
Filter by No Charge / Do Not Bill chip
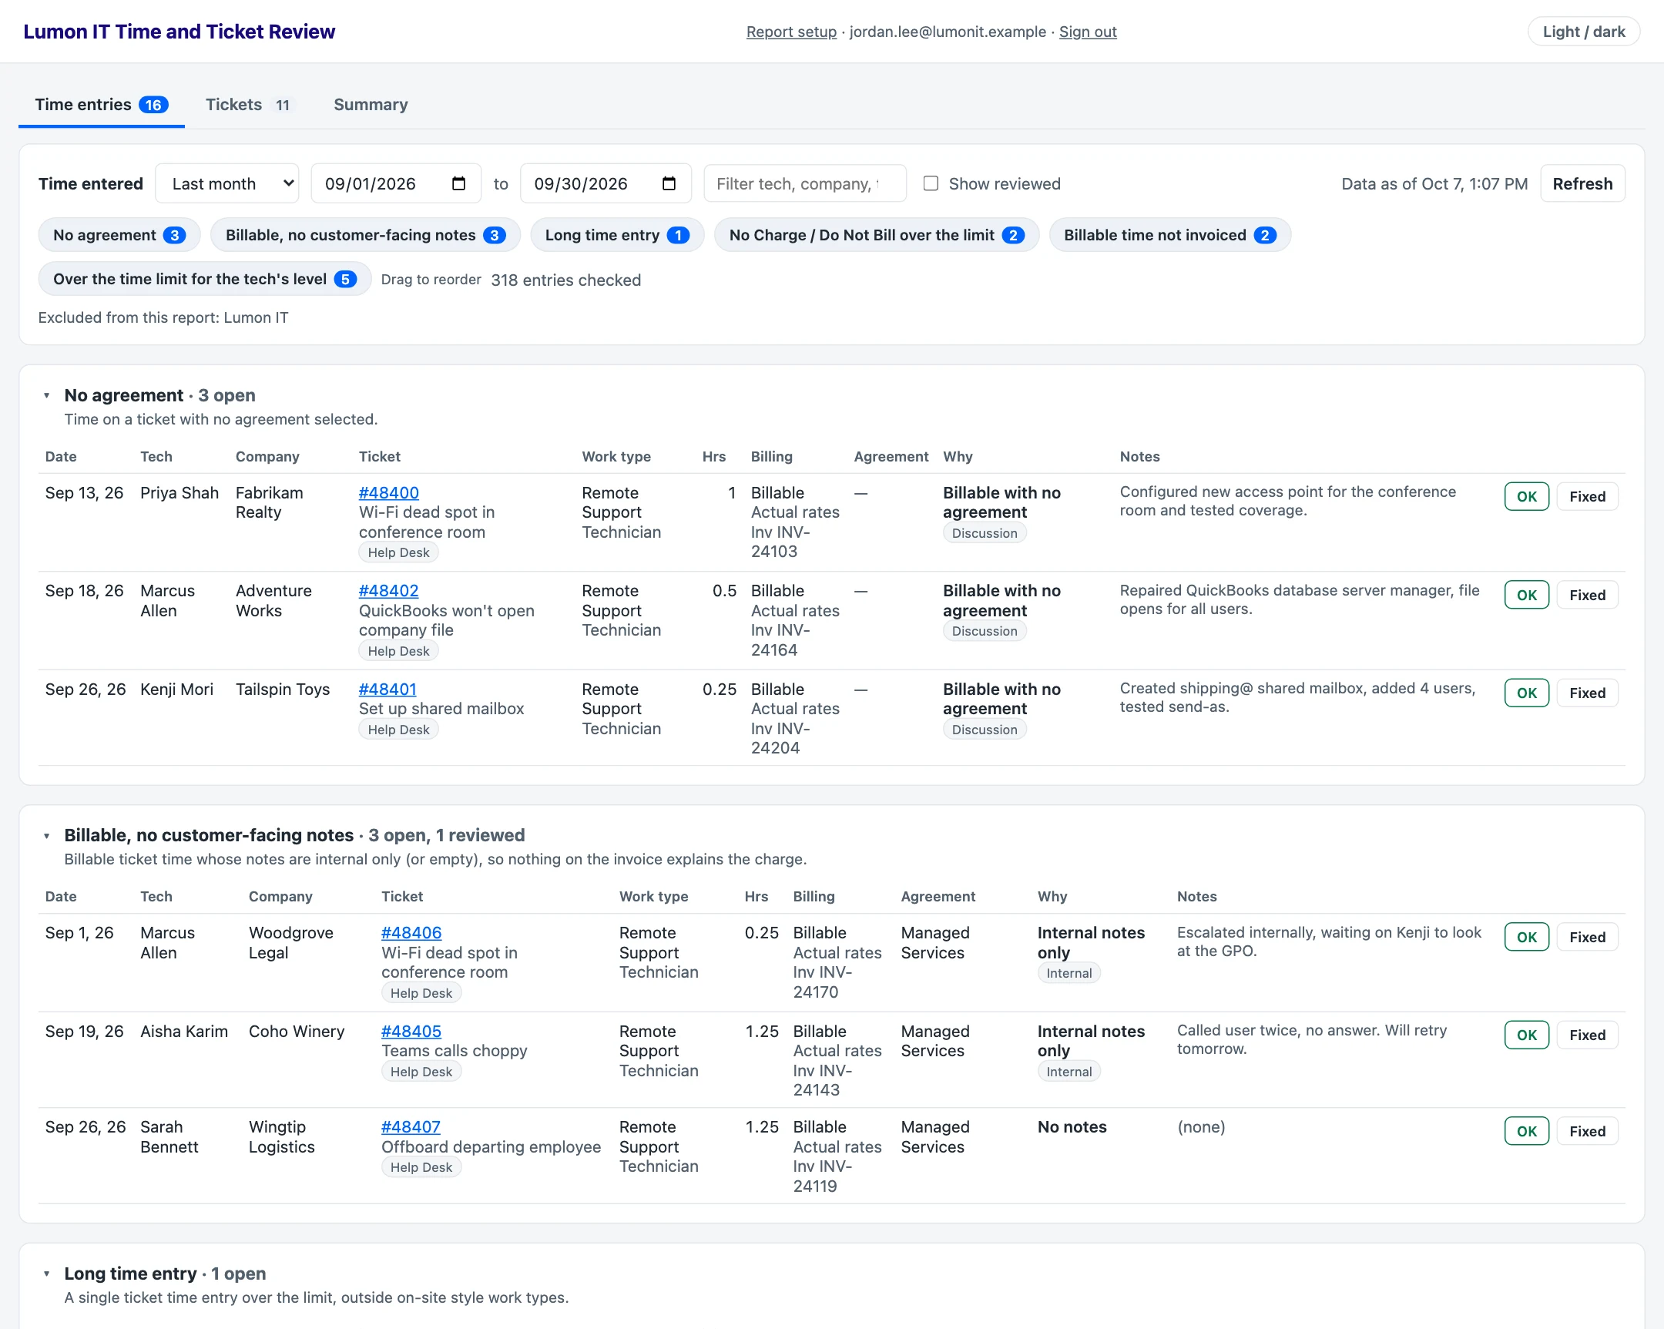pos(876,236)
